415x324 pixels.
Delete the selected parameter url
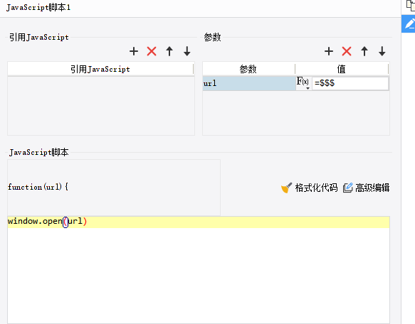coord(347,51)
